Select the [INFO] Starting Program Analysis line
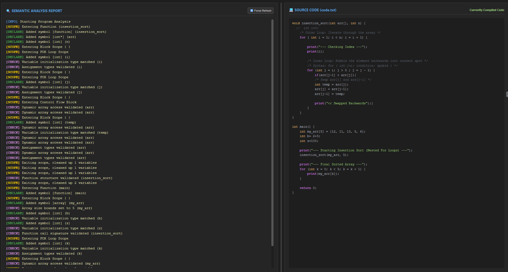Image resolution: width=508 pixels, height=272 pixels. (x=38, y=22)
